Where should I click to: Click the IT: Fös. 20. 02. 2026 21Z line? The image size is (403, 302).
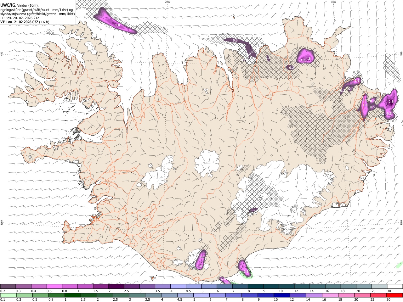click(20, 18)
